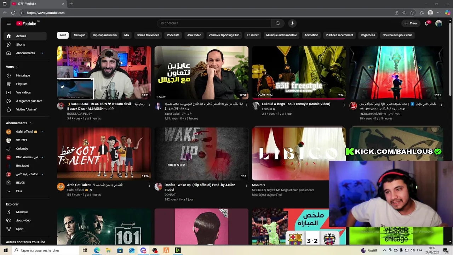Open Windows notification center icon
453x255 pixels.
click(446, 250)
